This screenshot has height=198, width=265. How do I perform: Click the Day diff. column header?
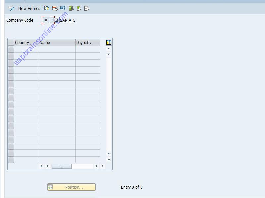(x=88, y=42)
